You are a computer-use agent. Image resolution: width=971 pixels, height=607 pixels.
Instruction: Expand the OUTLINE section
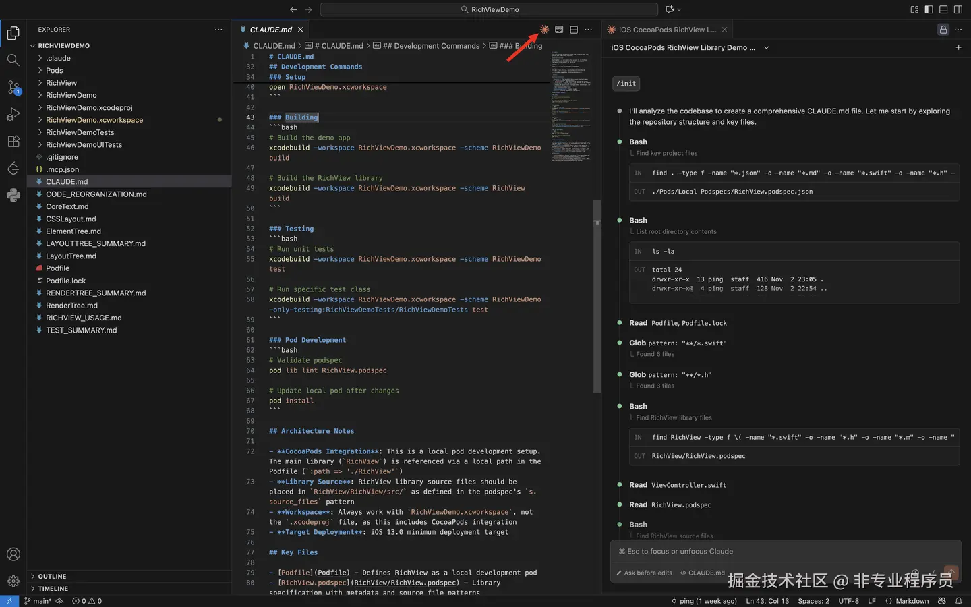tap(129, 577)
